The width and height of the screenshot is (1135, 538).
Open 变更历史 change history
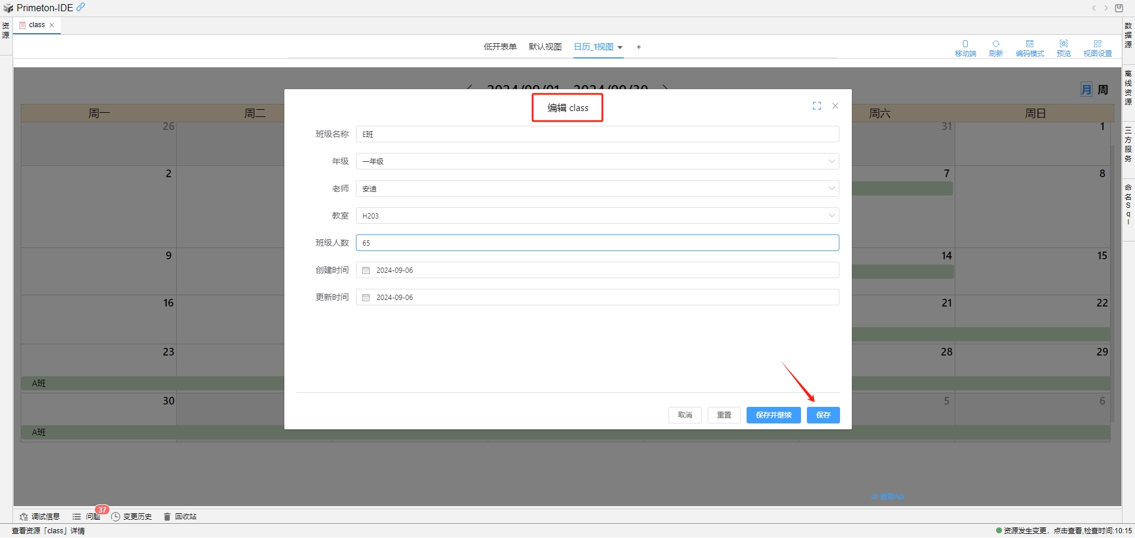click(x=131, y=517)
